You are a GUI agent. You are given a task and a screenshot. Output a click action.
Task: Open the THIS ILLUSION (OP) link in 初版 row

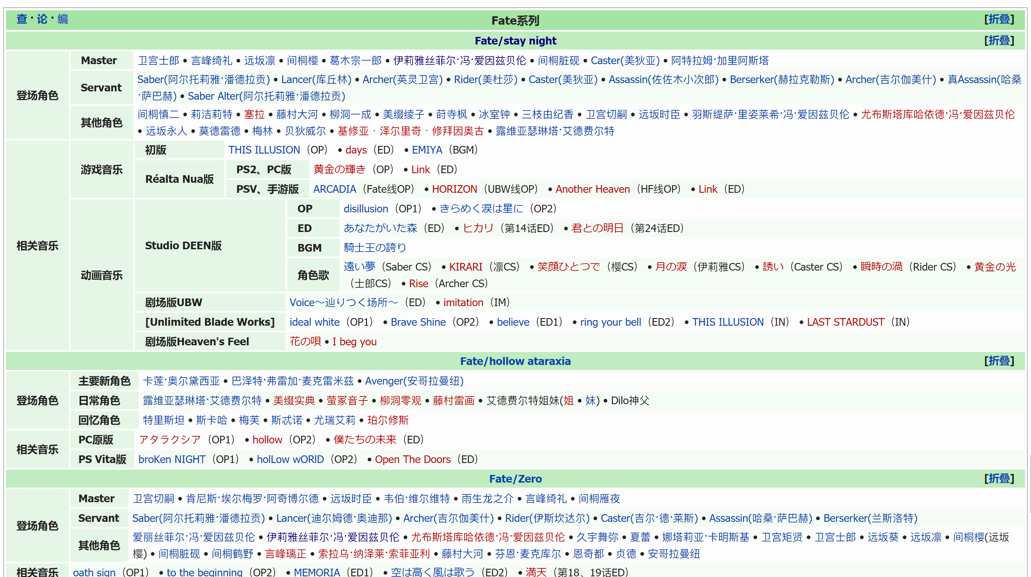point(264,150)
